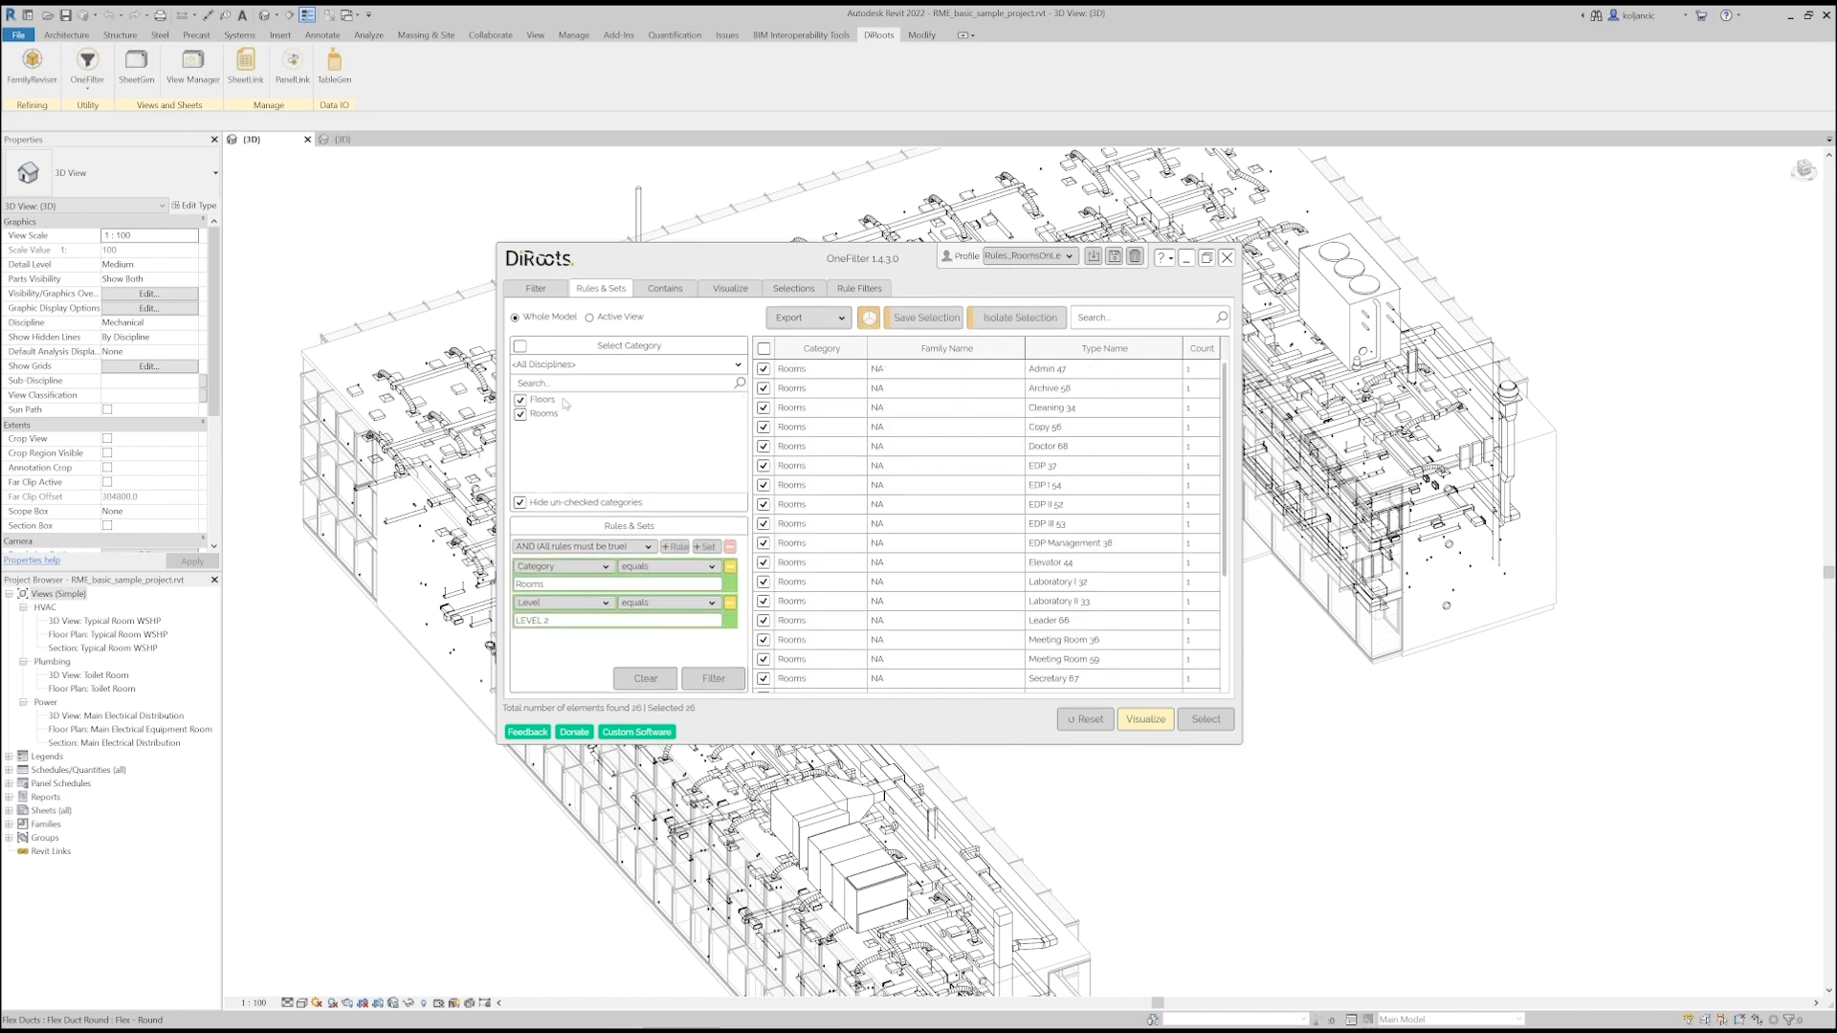Open the All Disciplines dropdown

coord(628,364)
